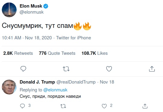Image resolution: width=163 pixels, height=112 pixels.
Task: Open the Donald J. Trump display name
Action: (x=37, y=82)
